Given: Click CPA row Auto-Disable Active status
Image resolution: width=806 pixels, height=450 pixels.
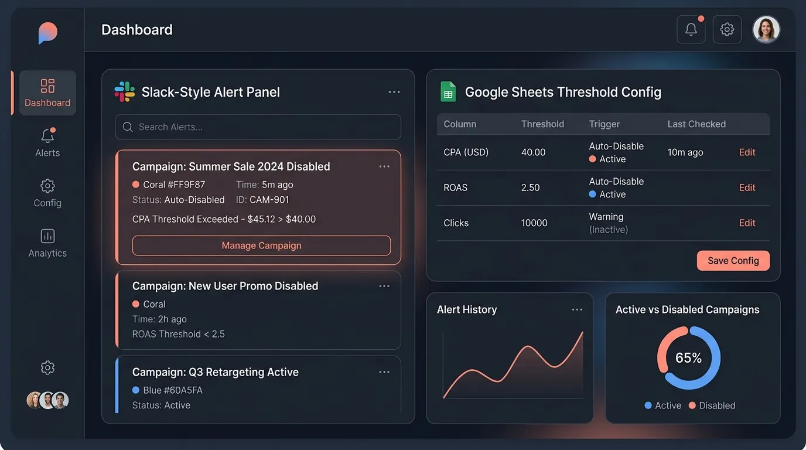Looking at the screenshot, I should click(x=616, y=153).
